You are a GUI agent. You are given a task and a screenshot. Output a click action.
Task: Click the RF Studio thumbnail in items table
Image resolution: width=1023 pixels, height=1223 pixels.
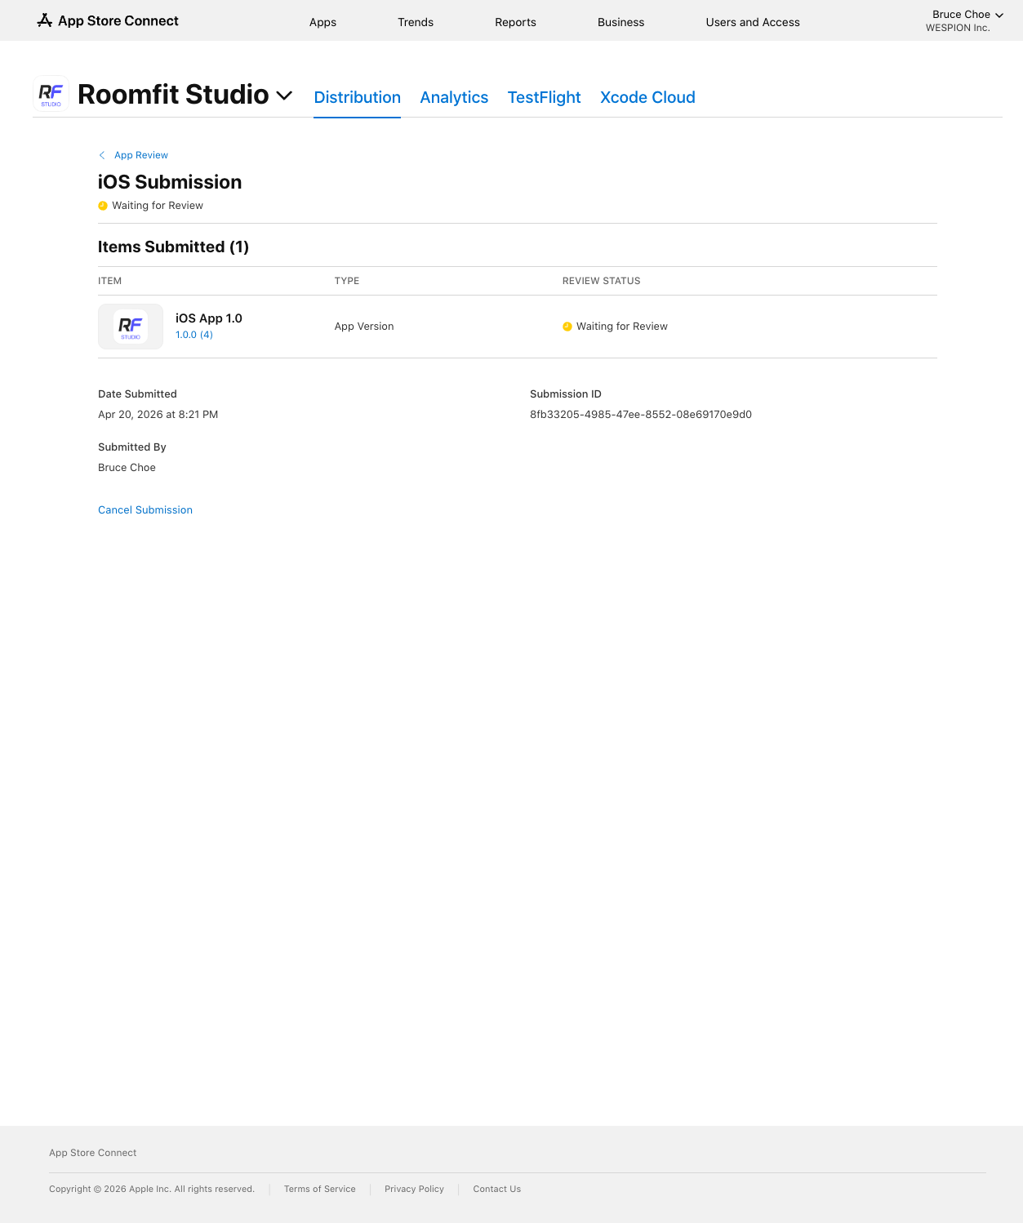131,327
